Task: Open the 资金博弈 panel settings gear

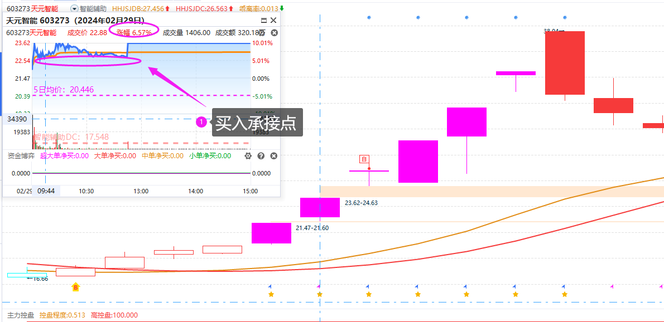Action: 248,156
